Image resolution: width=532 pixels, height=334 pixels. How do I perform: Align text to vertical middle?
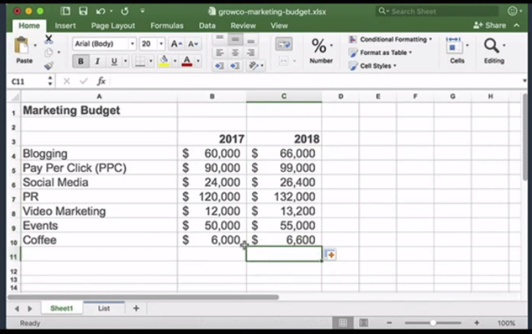coord(235,40)
